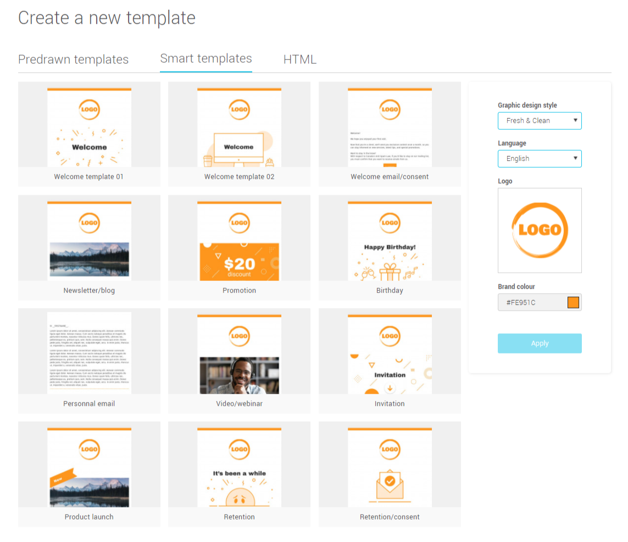Viewport: 628px width, 542px height.
Task: Select the Welcome template 02 thumbnail
Action: pyautogui.click(x=239, y=128)
